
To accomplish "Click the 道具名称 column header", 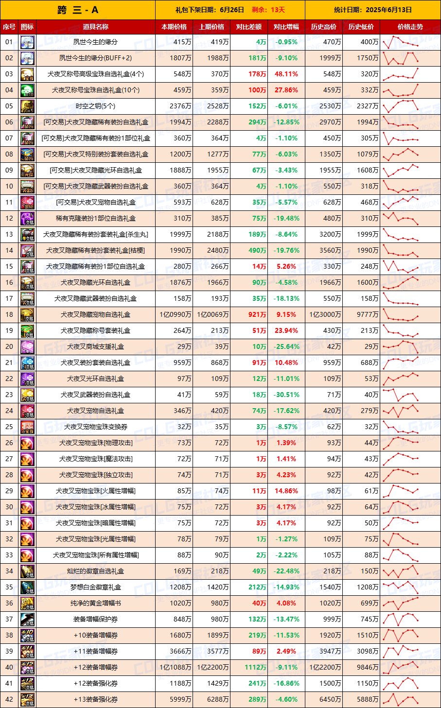I will [96, 27].
